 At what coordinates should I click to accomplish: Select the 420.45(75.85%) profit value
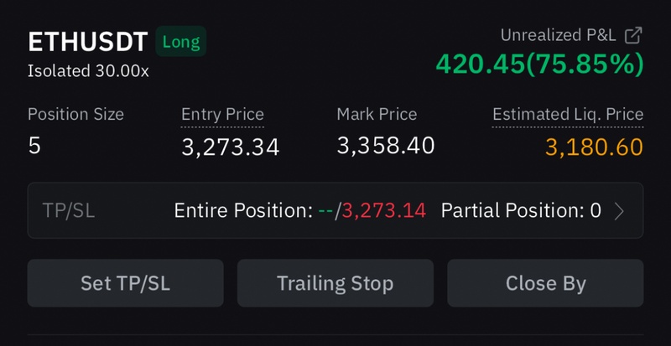click(x=539, y=64)
